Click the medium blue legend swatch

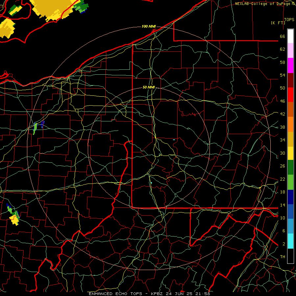(290, 211)
